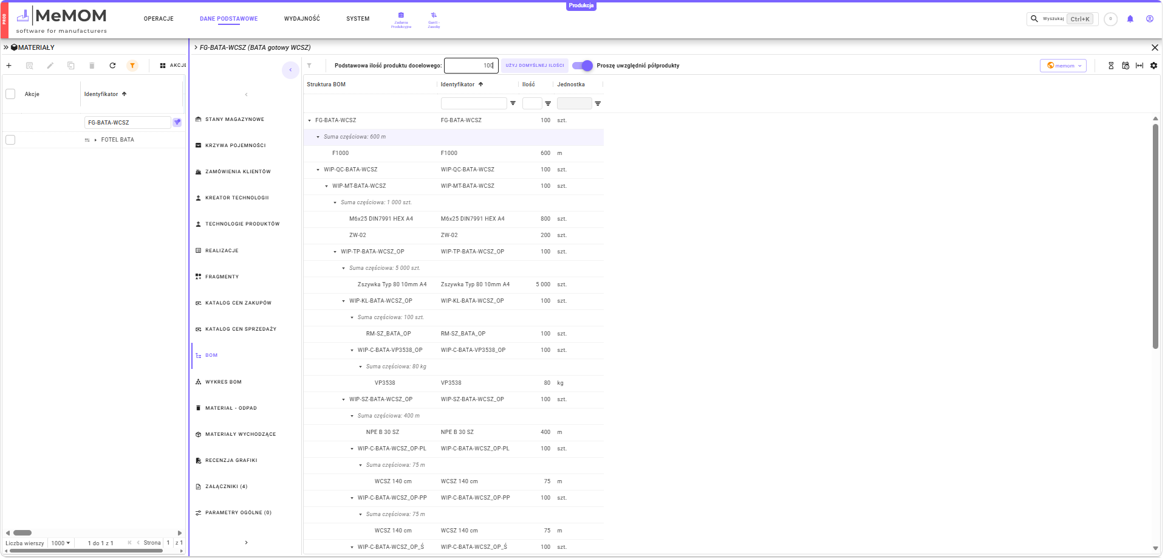1165x558 pixels.
Task: Open the RECENZJA GRAFIKI section
Action: tap(231, 460)
